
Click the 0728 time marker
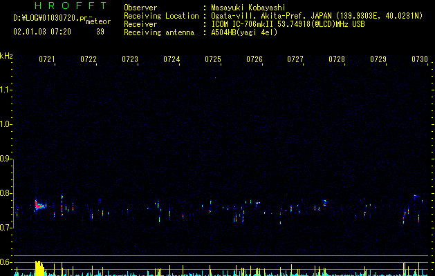(337, 59)
